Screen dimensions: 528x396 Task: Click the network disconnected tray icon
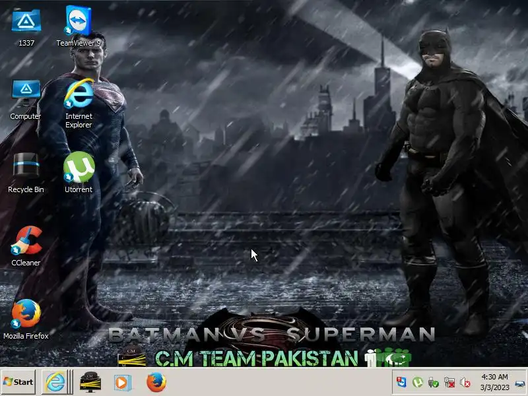449,382
